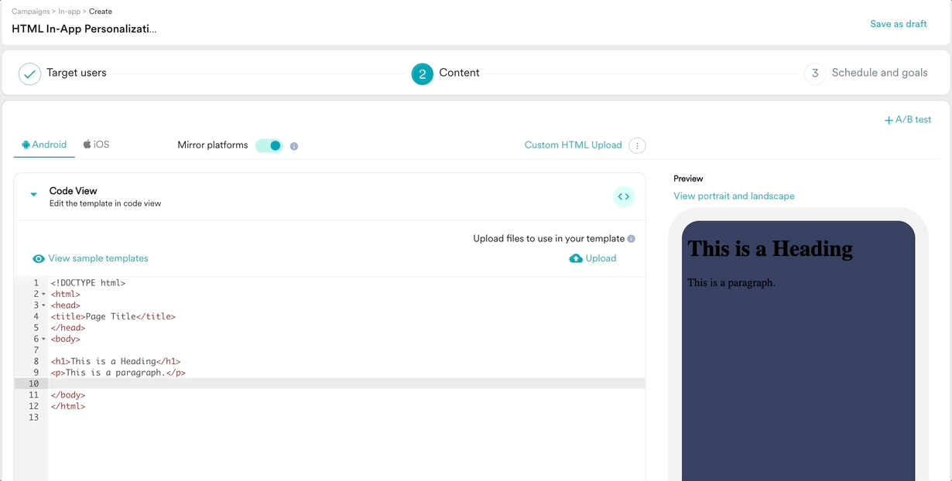Click the green checkmark on Target users step
The width and height of the screenshot is (952, 481).
coord(29,73)
